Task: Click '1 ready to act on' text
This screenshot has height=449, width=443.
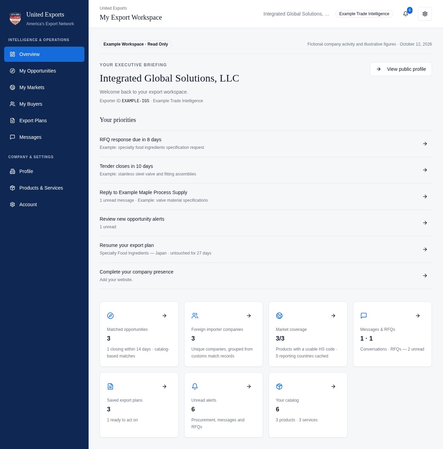Action: [x=122, y=420]
